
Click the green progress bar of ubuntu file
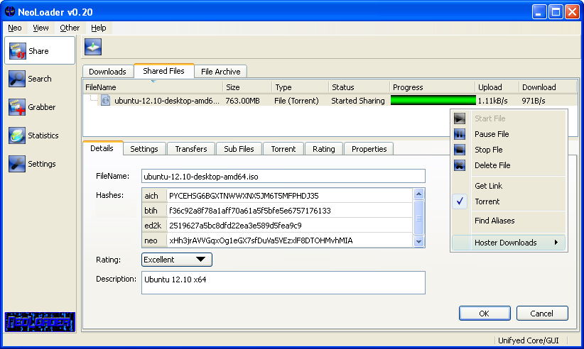click(433, 100)
